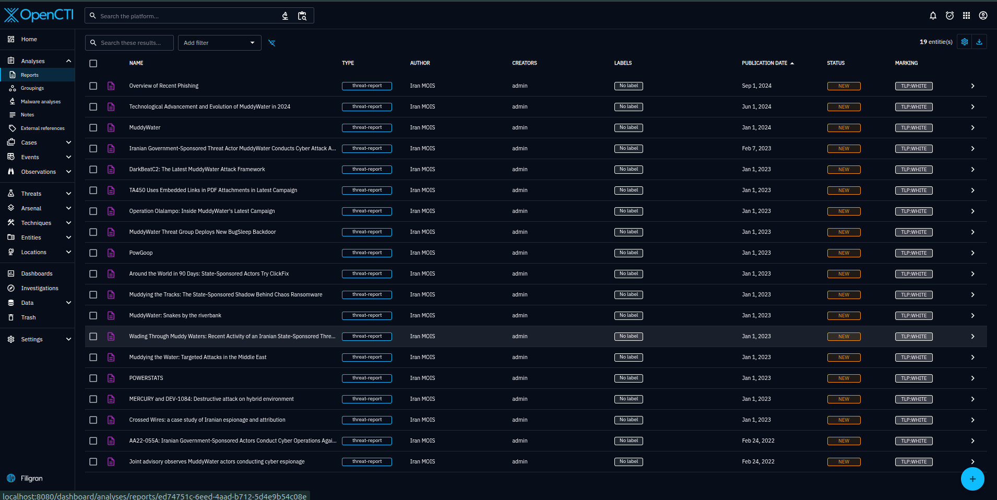
Task: Open Entities in the sidebar
Action: coord(37,237)
